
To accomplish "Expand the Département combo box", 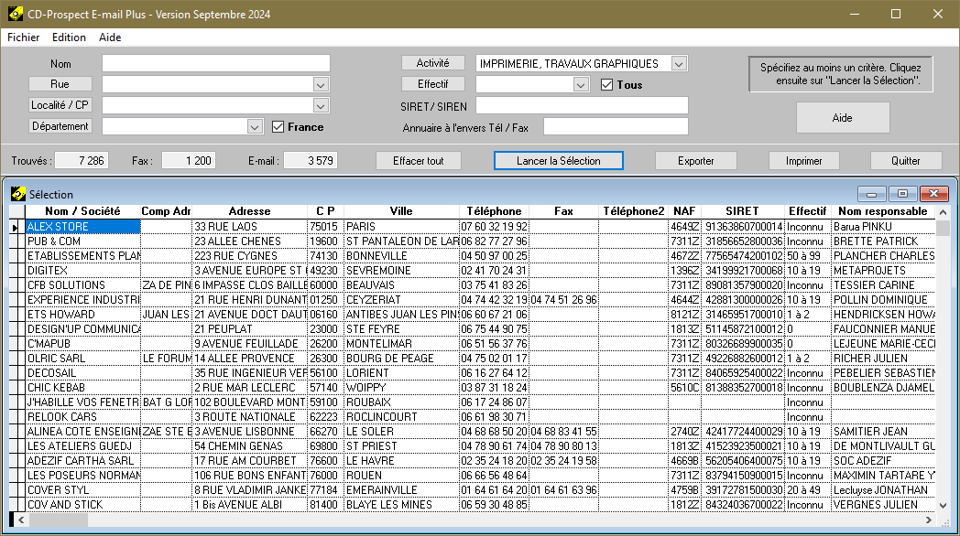I will click(x=256, y=127).
